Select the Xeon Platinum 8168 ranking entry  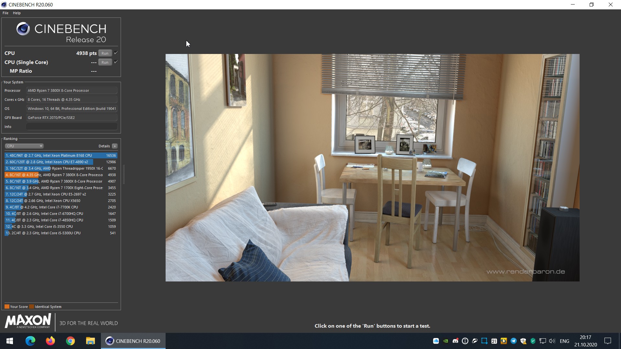point(55,155)
